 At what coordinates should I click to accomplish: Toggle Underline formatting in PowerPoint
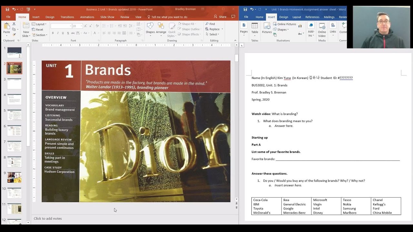tap(63, 33)
